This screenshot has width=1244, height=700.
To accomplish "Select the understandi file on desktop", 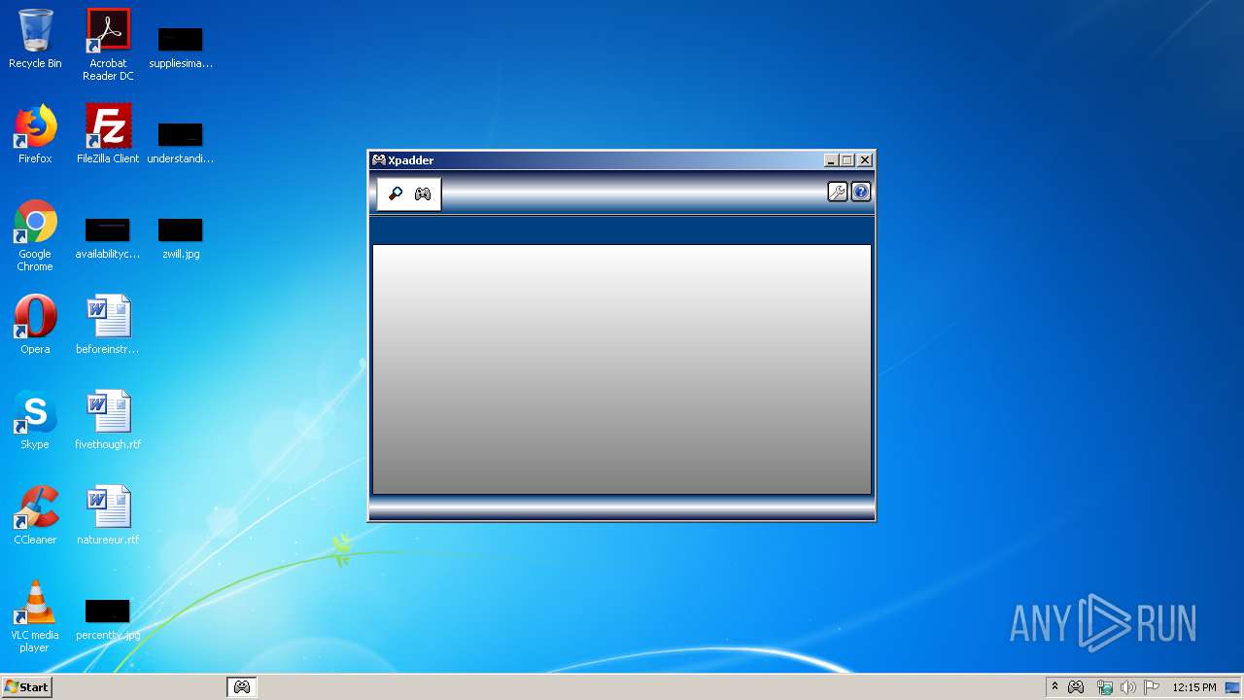I will (181, 142).
